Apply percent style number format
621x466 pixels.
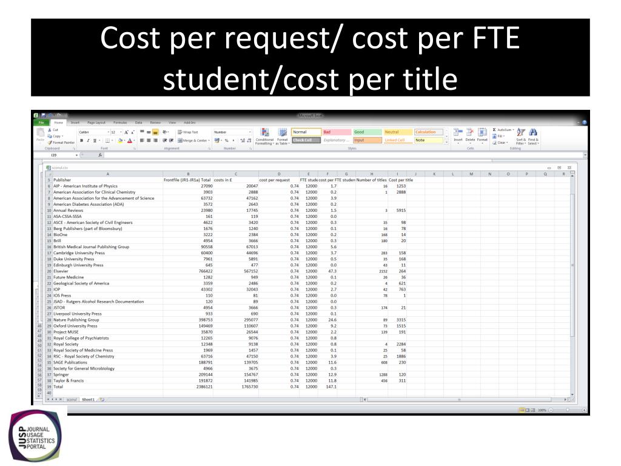point(227,141)
